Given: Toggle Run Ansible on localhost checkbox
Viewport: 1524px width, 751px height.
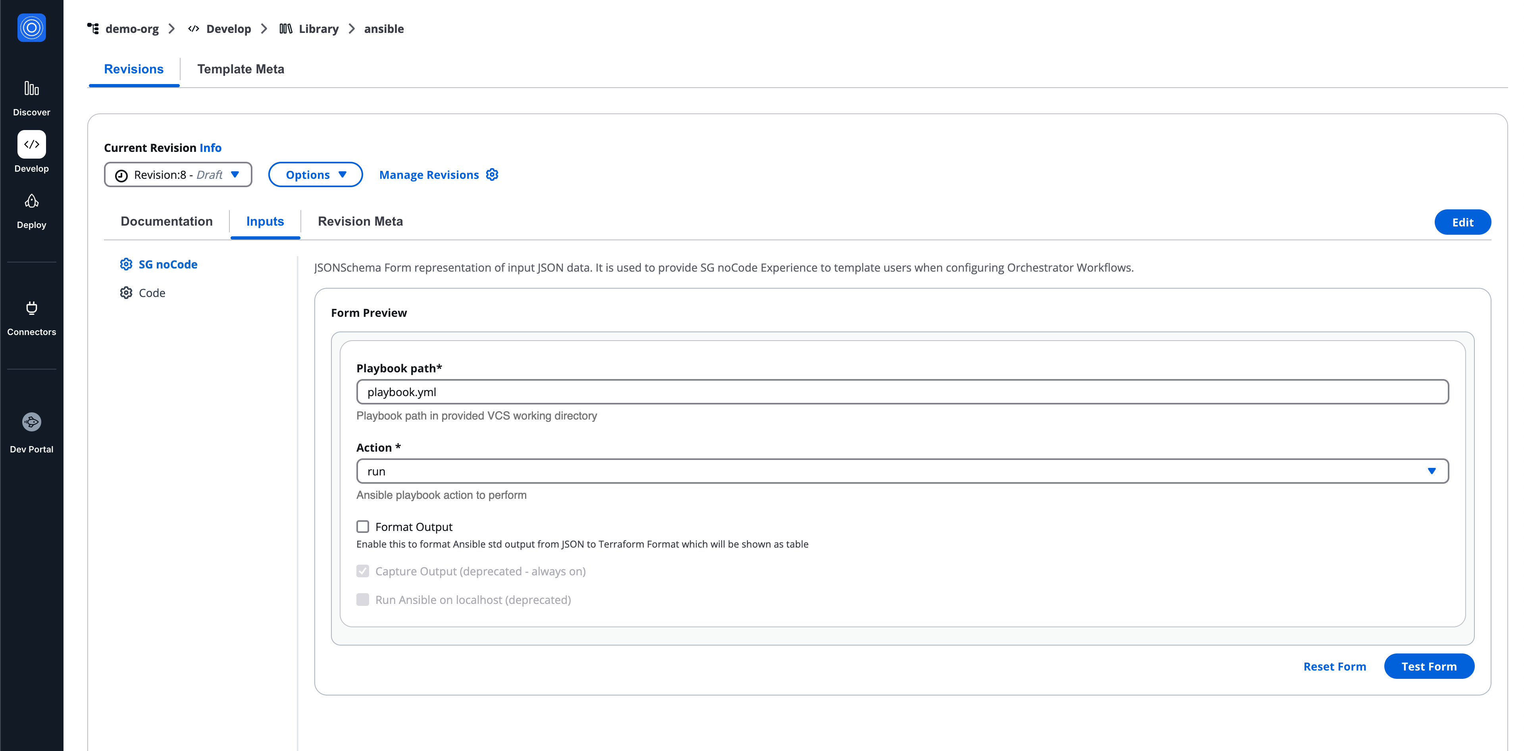Looking at the screenshot, I should 363,599.
